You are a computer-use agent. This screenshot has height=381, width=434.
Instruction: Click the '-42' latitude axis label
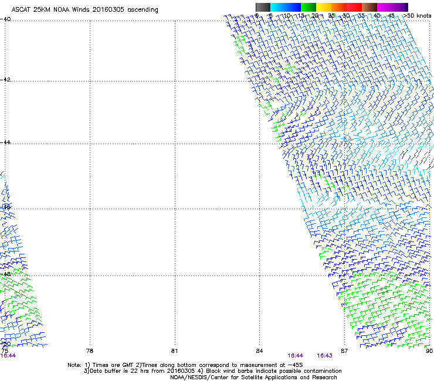pyautogui.click(x=5, y=79)
